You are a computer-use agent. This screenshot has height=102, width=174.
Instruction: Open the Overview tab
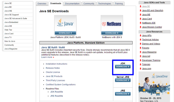(x=42, y=4)
